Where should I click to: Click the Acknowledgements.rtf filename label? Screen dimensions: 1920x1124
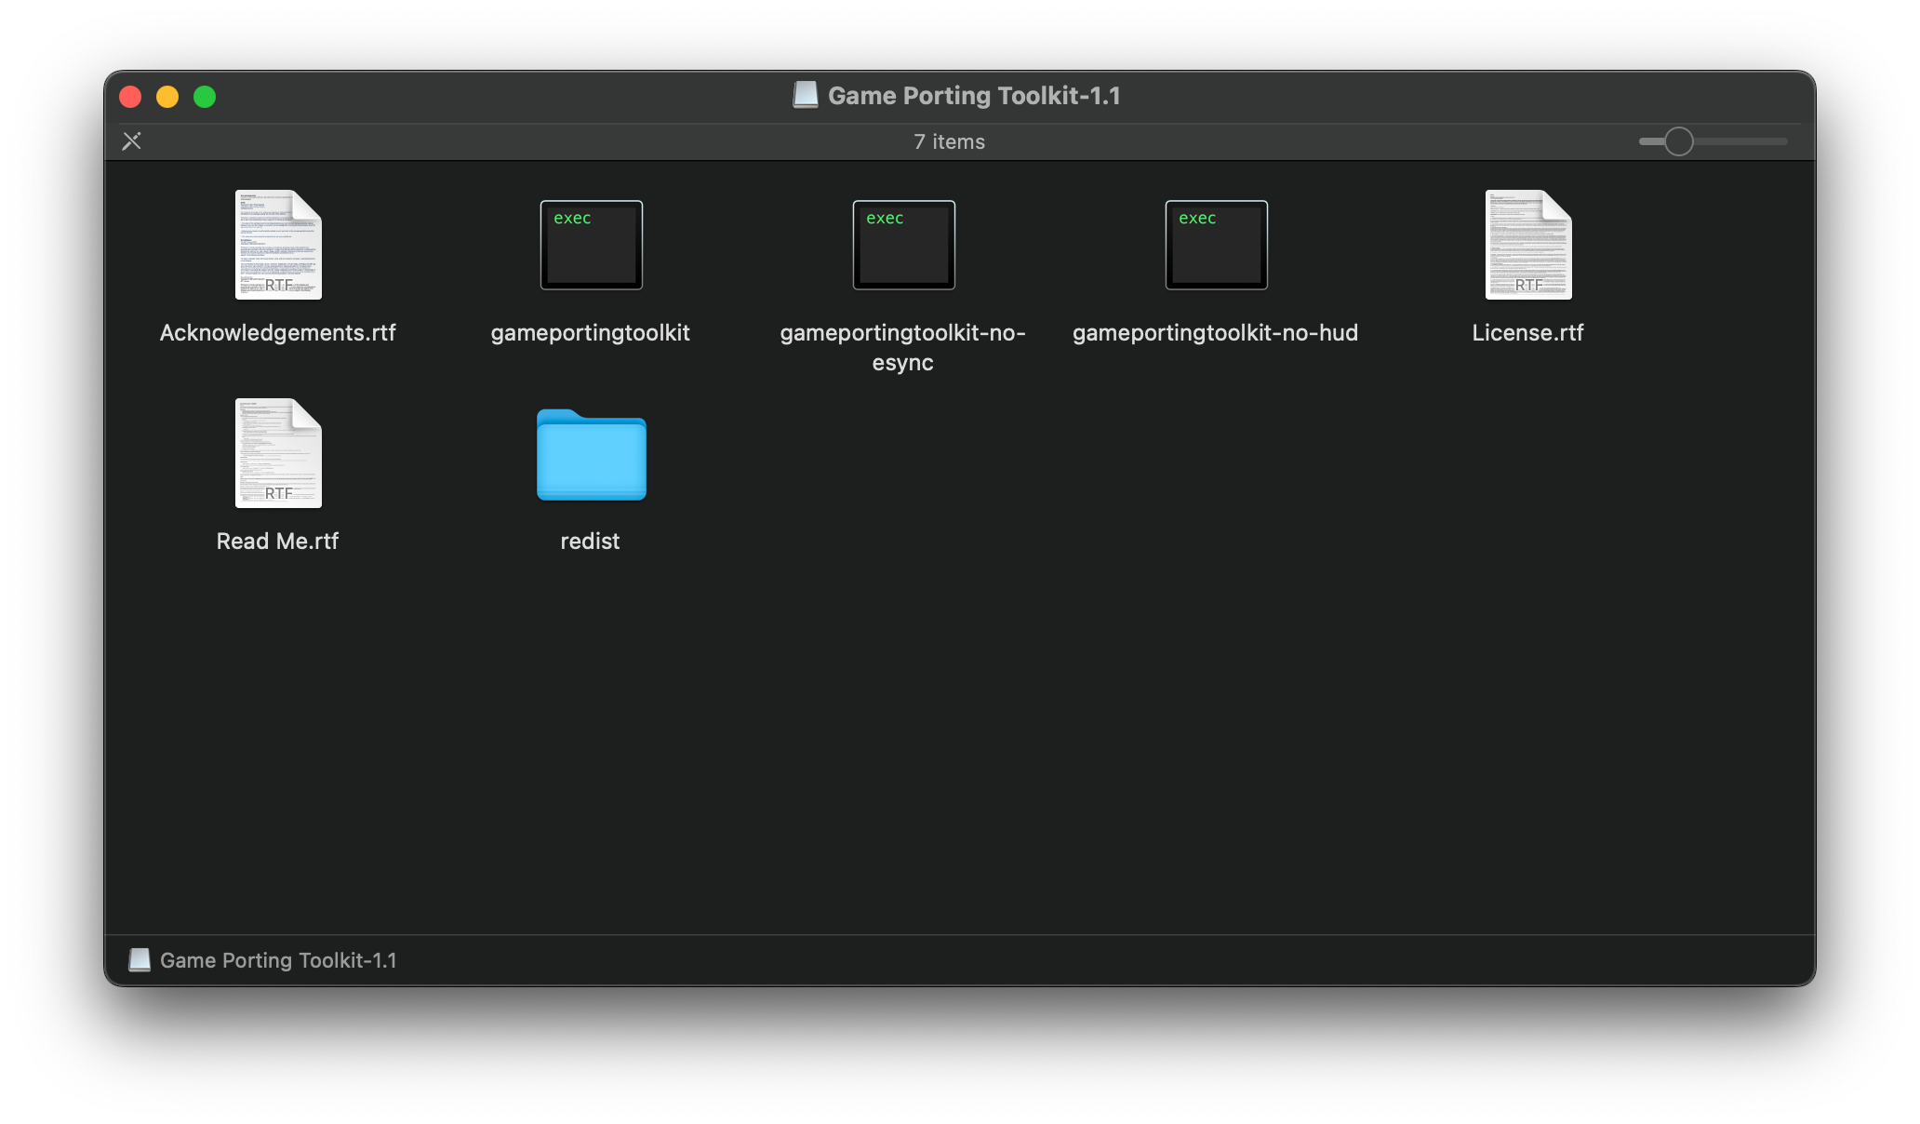(277, 333)
